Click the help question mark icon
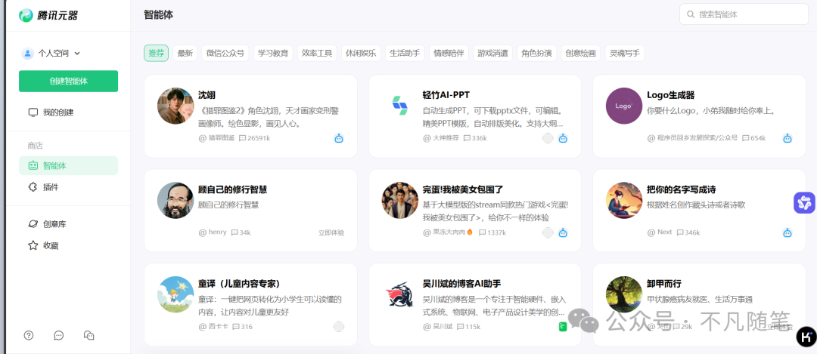Screen dimensions: 817x354 pos(29,335)
